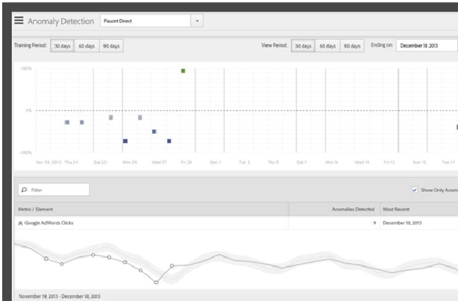Select the green positive anomaly marker
Image resolution: width=458 pixels, height=301 pixels.
183,71
